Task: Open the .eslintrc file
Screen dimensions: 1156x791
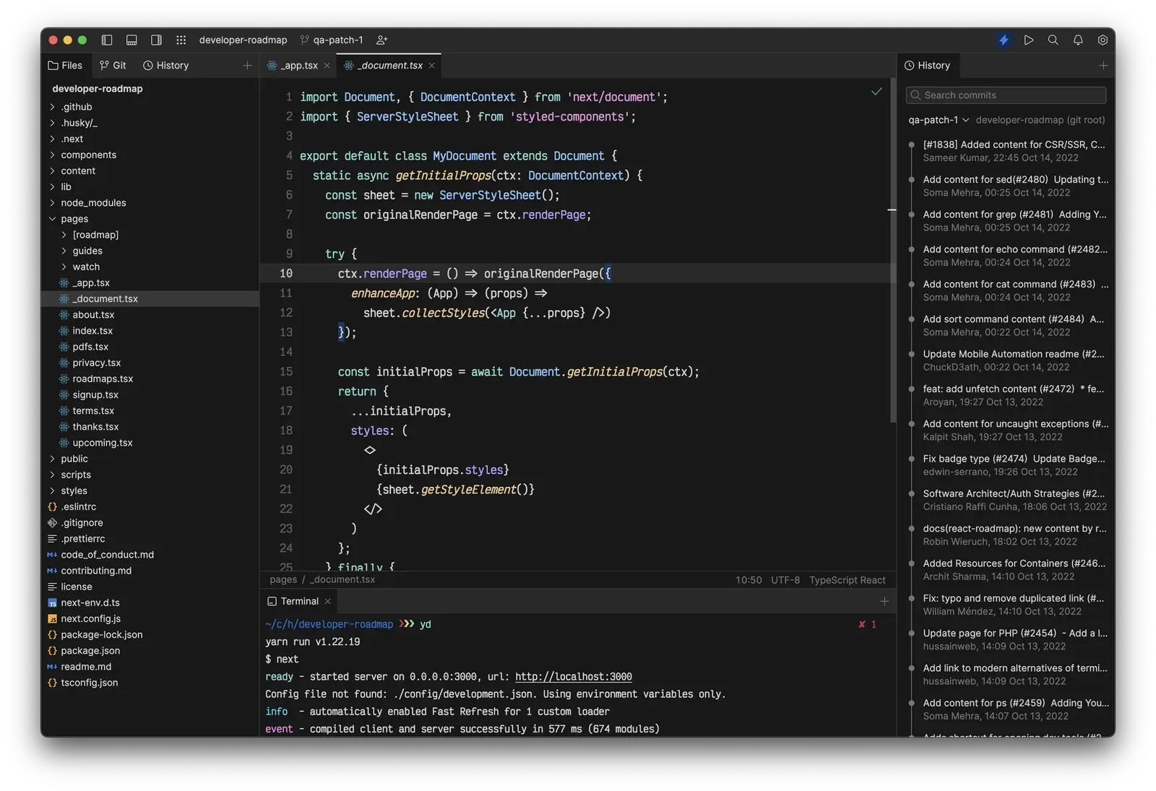Action: [x=150, y=506]
